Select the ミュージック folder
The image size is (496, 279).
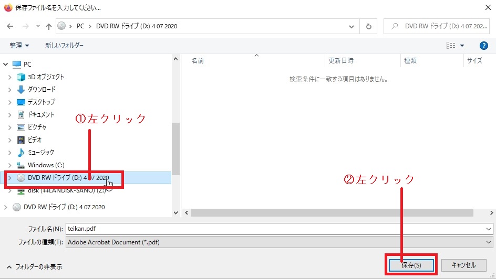40,152
